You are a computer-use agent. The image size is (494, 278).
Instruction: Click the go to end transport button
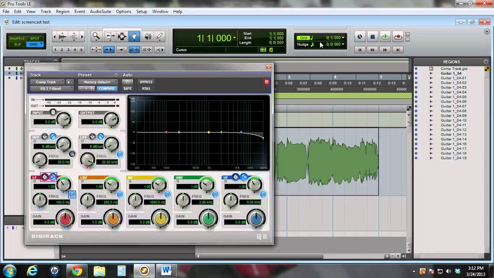398,49
